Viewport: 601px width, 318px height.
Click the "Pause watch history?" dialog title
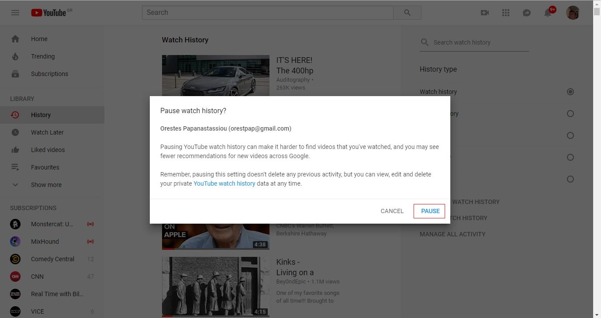(x=193, y=111)
